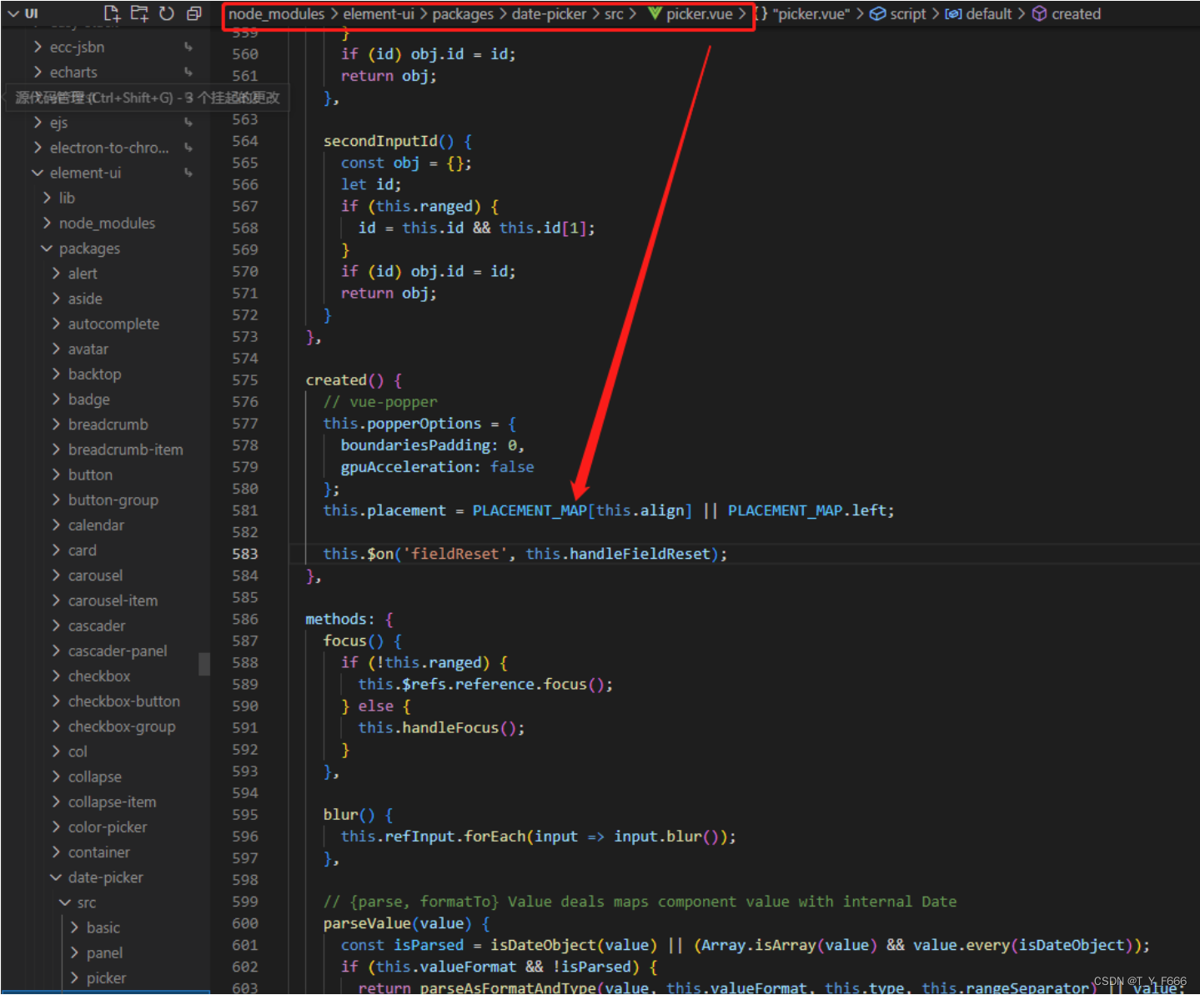Collapse the src folder chevron under date-picker
The height and width of the screenshot is (995, 1200).
pos(65,902)
